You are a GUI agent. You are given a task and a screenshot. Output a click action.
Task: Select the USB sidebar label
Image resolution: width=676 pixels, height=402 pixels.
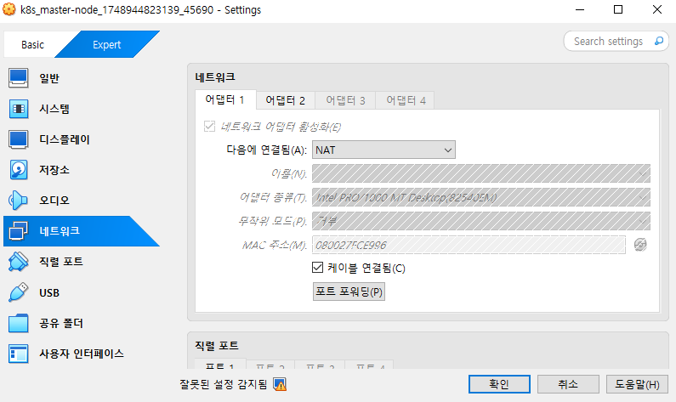click(49, 292)
